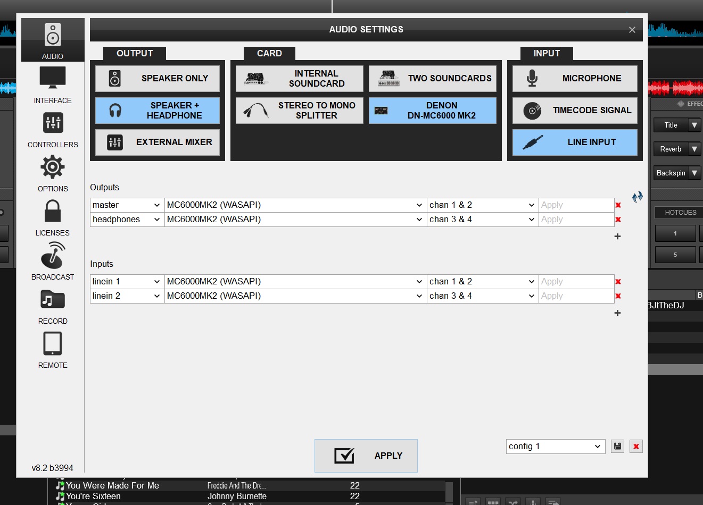Open the linein 2 type dropdown
703x505 pixels.
[x=127, y=296]
